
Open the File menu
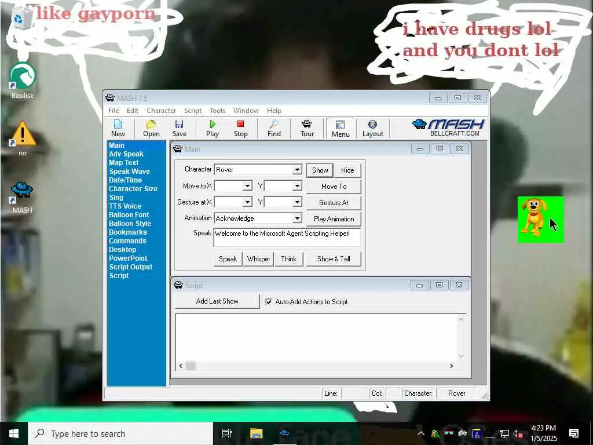point(114,111)
